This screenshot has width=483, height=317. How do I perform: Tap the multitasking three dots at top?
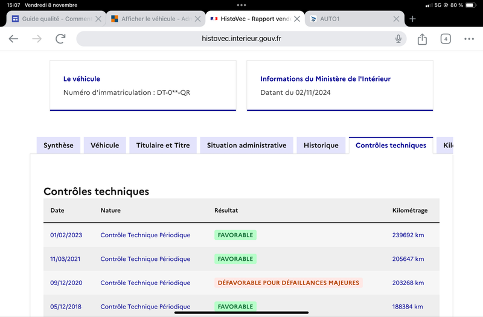pos(241,5)
